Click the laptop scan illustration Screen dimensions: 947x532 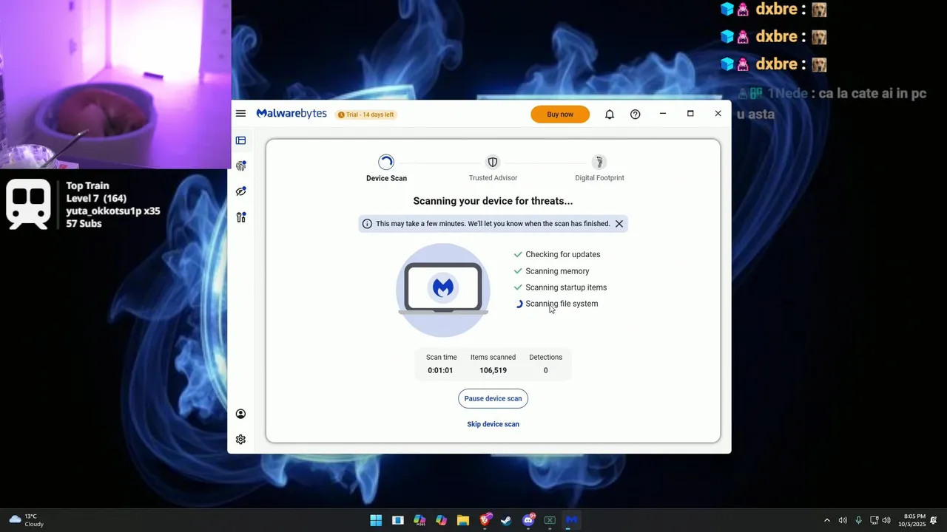[443, 290]
